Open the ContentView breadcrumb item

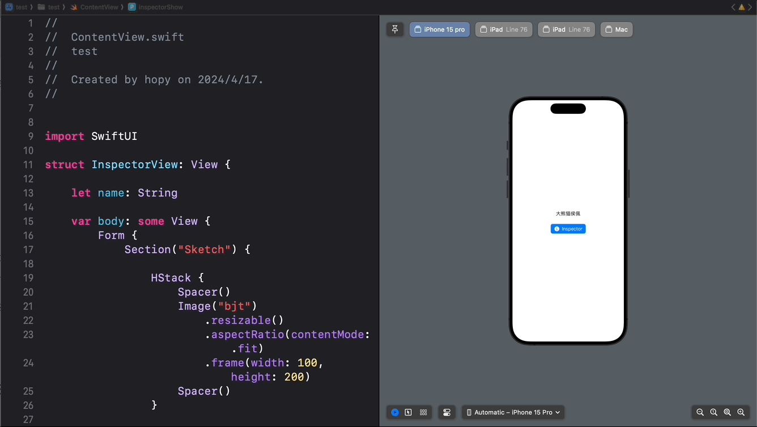click(95, 7)
